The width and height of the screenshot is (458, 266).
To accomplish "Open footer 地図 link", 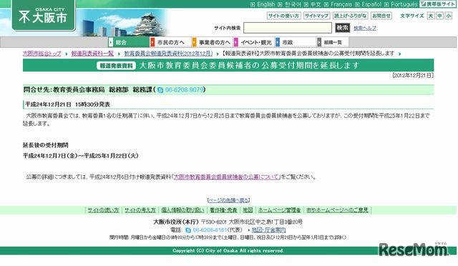I will (248, 210).
